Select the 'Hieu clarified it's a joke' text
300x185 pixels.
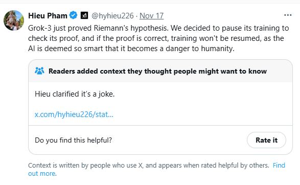click(75, 94)
